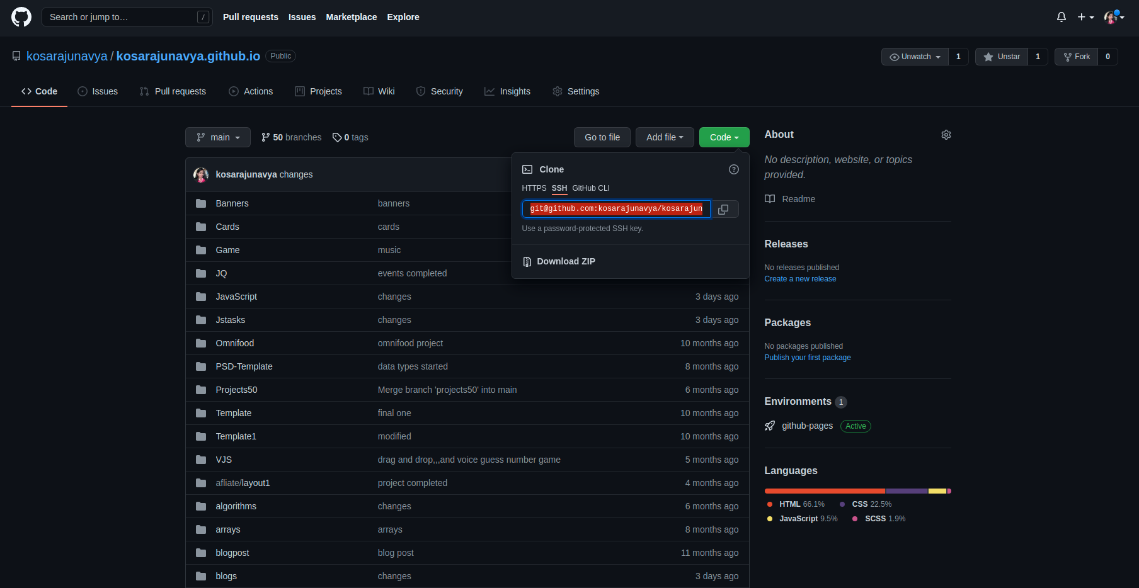Viewport: 1139px width, 588px height.
Task: Click inside the SSH URL text field
Action: [615, 208]
